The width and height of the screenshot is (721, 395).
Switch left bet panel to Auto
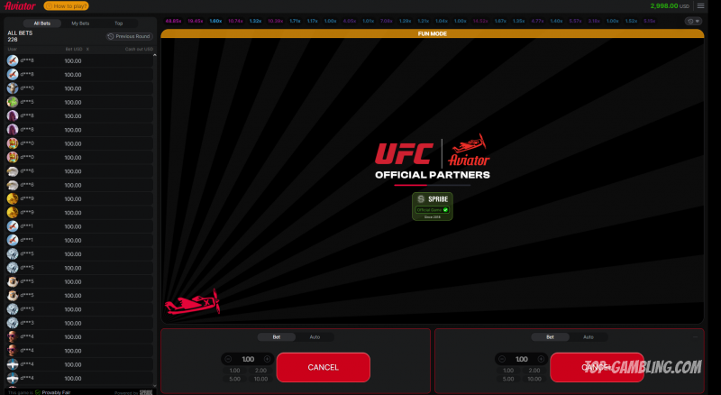point(315,337)
